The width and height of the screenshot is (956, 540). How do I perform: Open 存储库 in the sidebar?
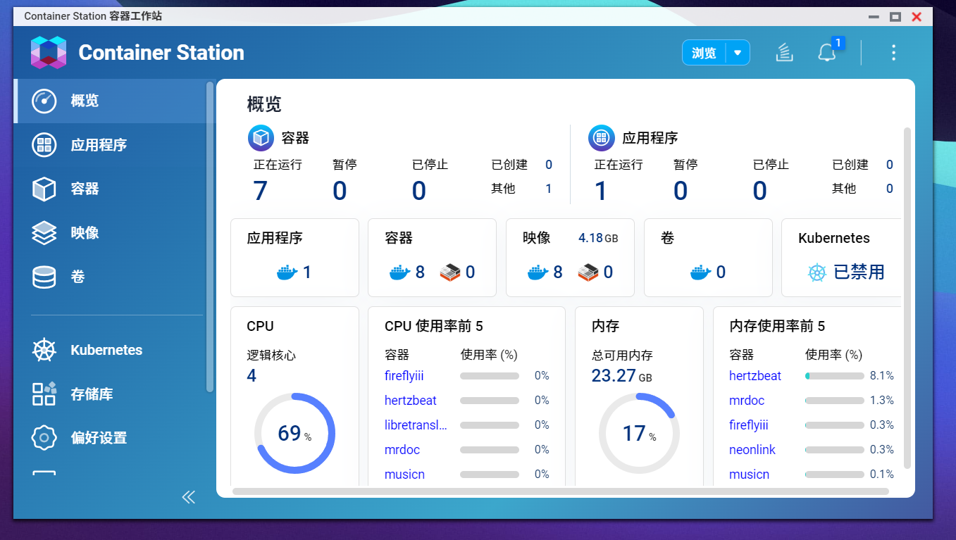tap(109, 394)
